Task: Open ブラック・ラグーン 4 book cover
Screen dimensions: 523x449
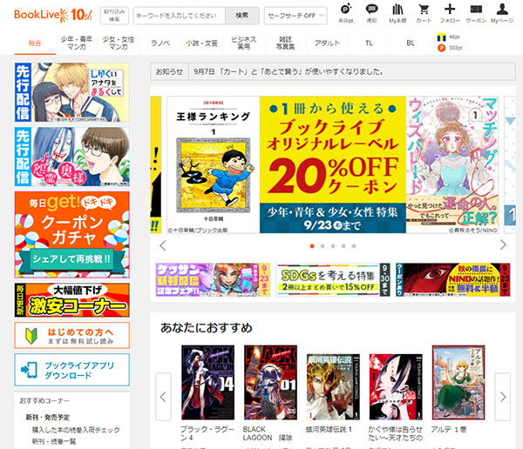Action: pos(207,382)
